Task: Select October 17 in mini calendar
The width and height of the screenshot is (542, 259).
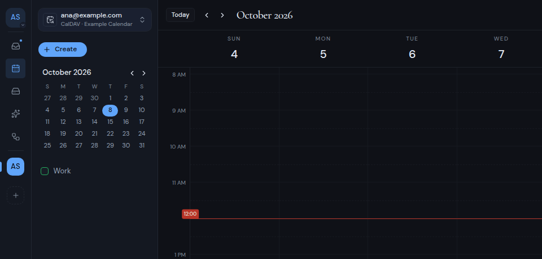Action: click(142, 122)
